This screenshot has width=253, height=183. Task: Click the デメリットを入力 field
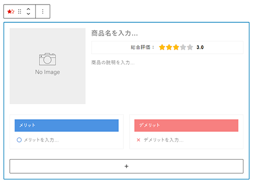[163, 140]
